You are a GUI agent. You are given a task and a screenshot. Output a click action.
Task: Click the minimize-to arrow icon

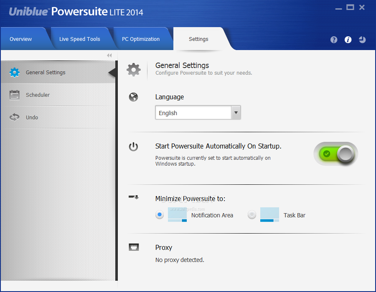coord(134,197)
